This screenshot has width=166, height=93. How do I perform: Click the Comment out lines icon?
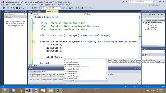(76, 8)
